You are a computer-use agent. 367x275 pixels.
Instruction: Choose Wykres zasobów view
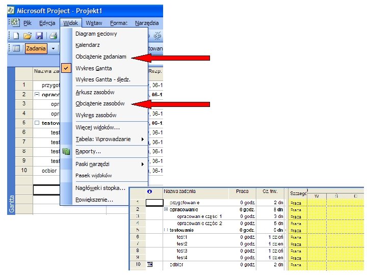(x=96, y=115)
